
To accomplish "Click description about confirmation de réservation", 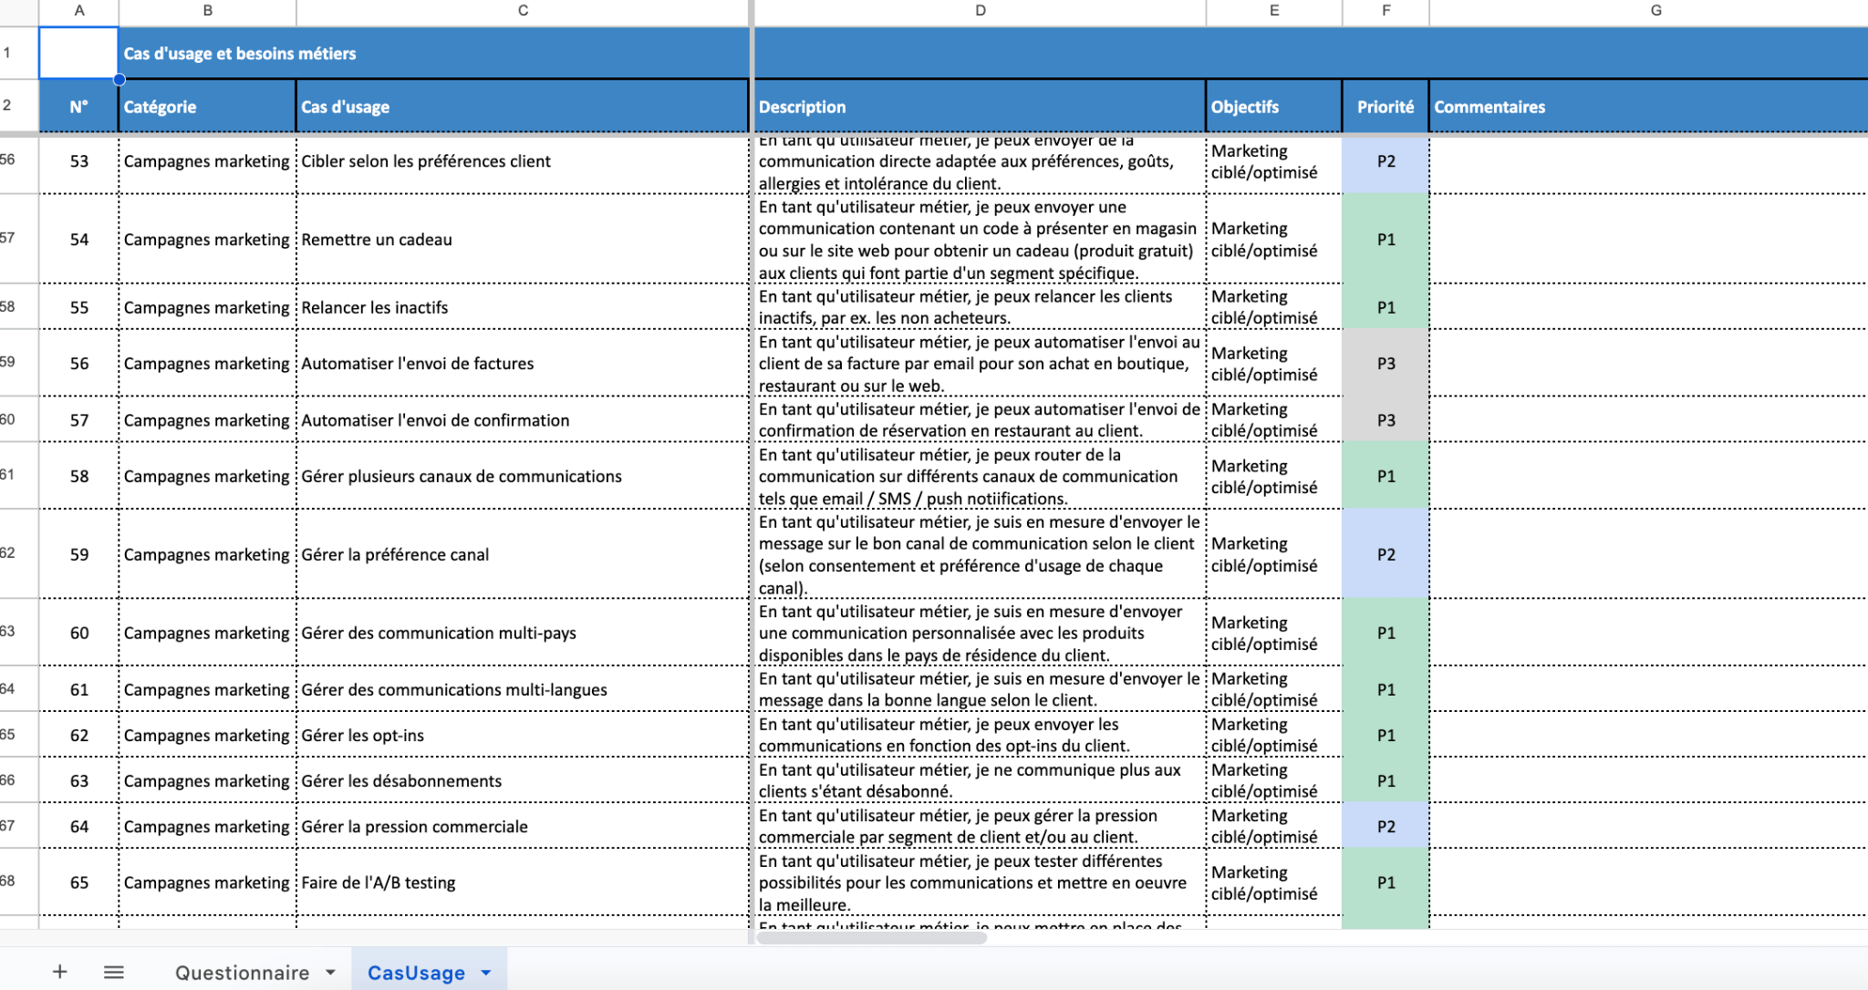I will tap(980, 419).
